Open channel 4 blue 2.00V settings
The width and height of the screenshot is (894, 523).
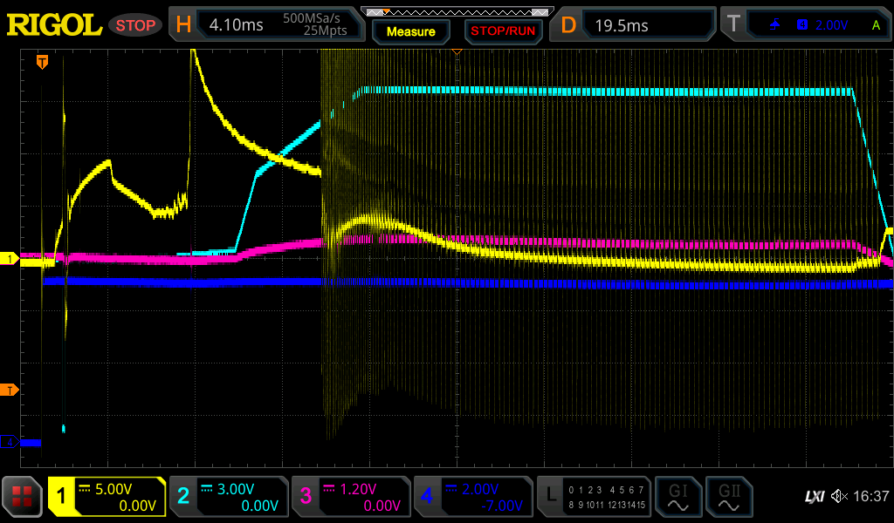472,497
